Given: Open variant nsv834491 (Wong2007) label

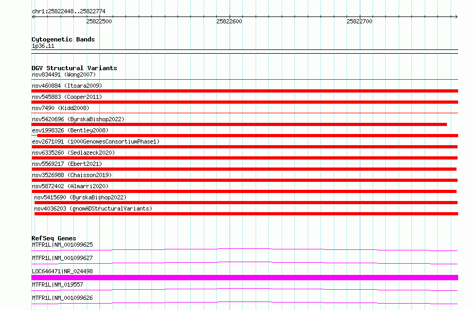Looking at the screenshot, I should point(64,74).
